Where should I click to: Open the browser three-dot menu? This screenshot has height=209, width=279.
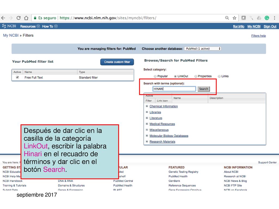click(275, 18)
